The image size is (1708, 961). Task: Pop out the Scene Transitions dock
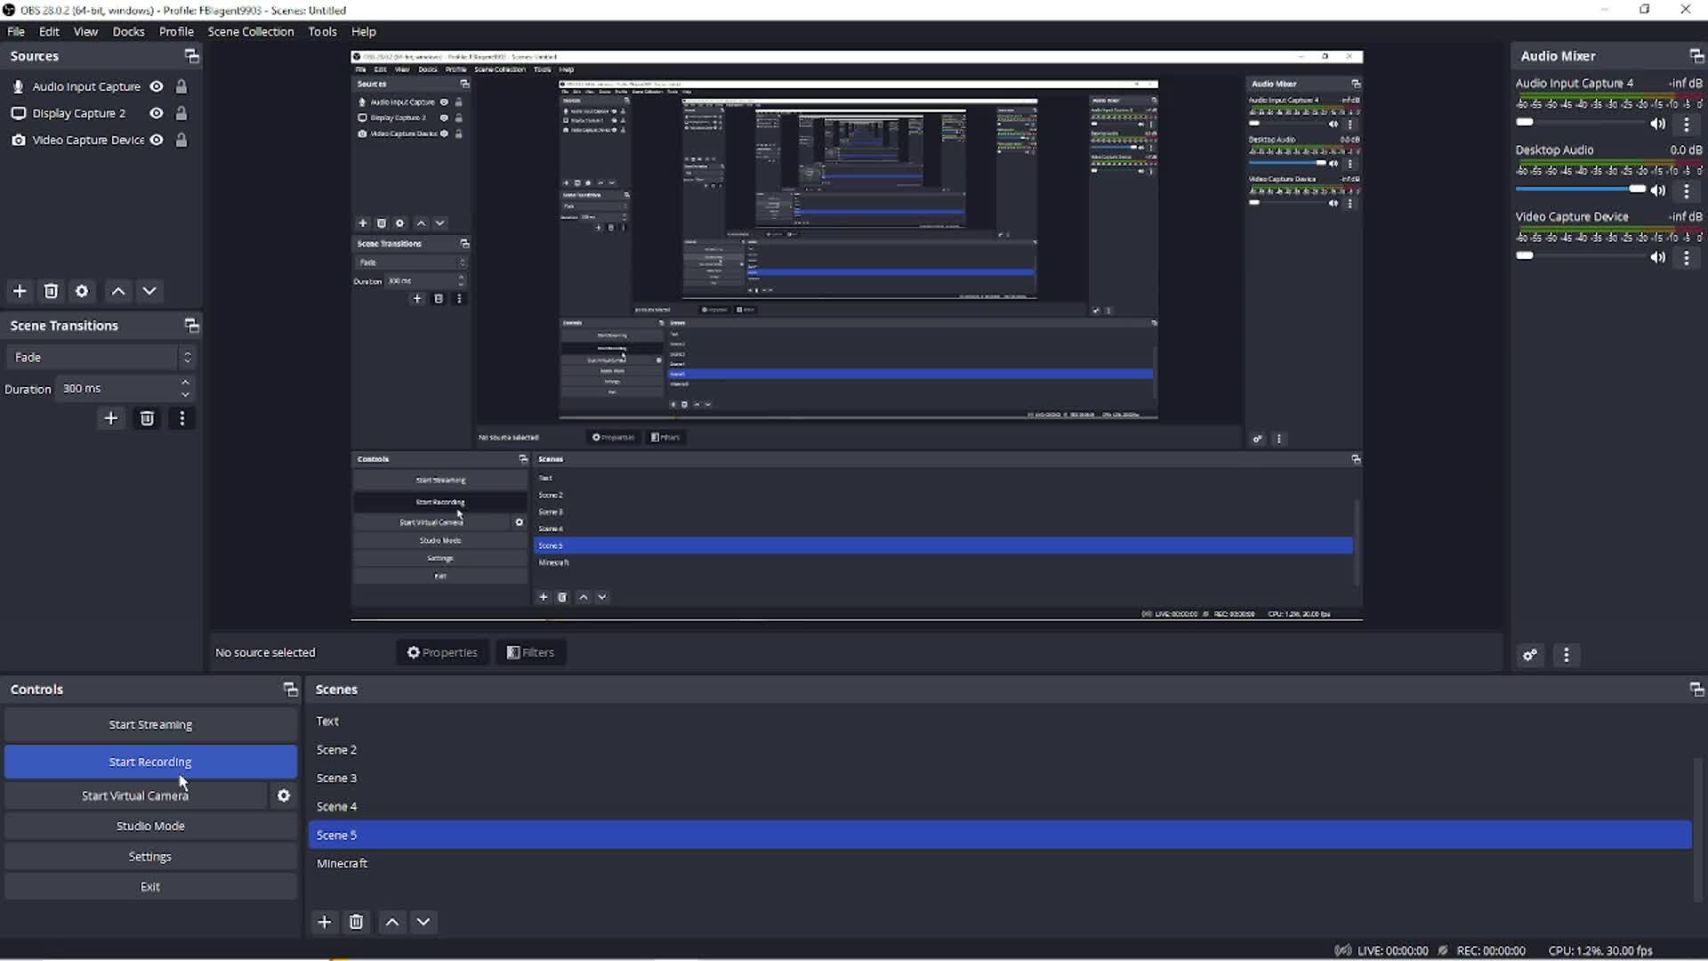coord(191,326)
